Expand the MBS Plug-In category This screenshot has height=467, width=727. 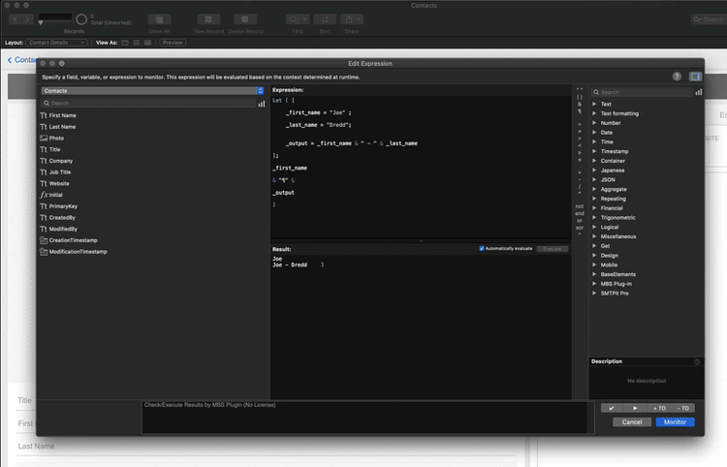(594, 284)
